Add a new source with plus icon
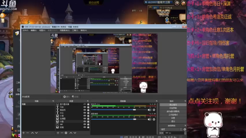This screenshot has height=138, width=246. [x=58, y=133]
